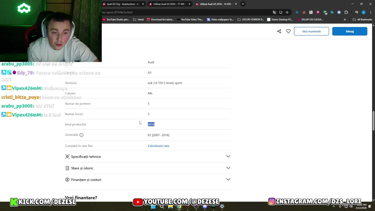Viewport: 375px width, 211px height.
Task: Save listing with the heart favorite icon
Action: pos(288,31)
